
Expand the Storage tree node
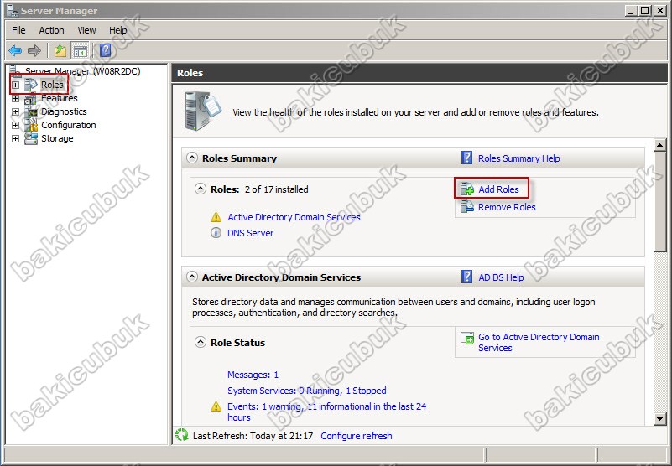pyautogui.click(x=15, y=138)
